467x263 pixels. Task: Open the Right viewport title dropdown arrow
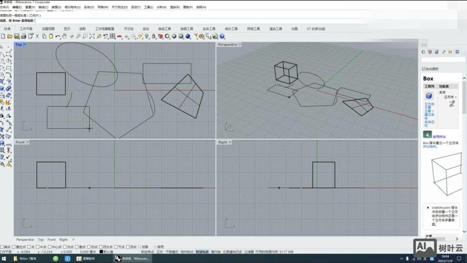tap(230, 142)
